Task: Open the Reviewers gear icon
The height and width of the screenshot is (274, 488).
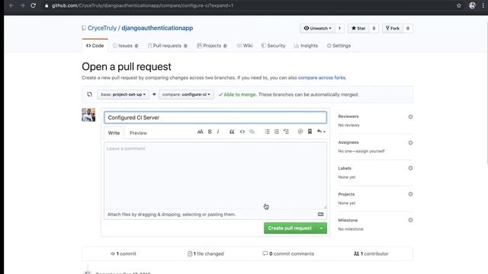Action: tap(410, 116)
